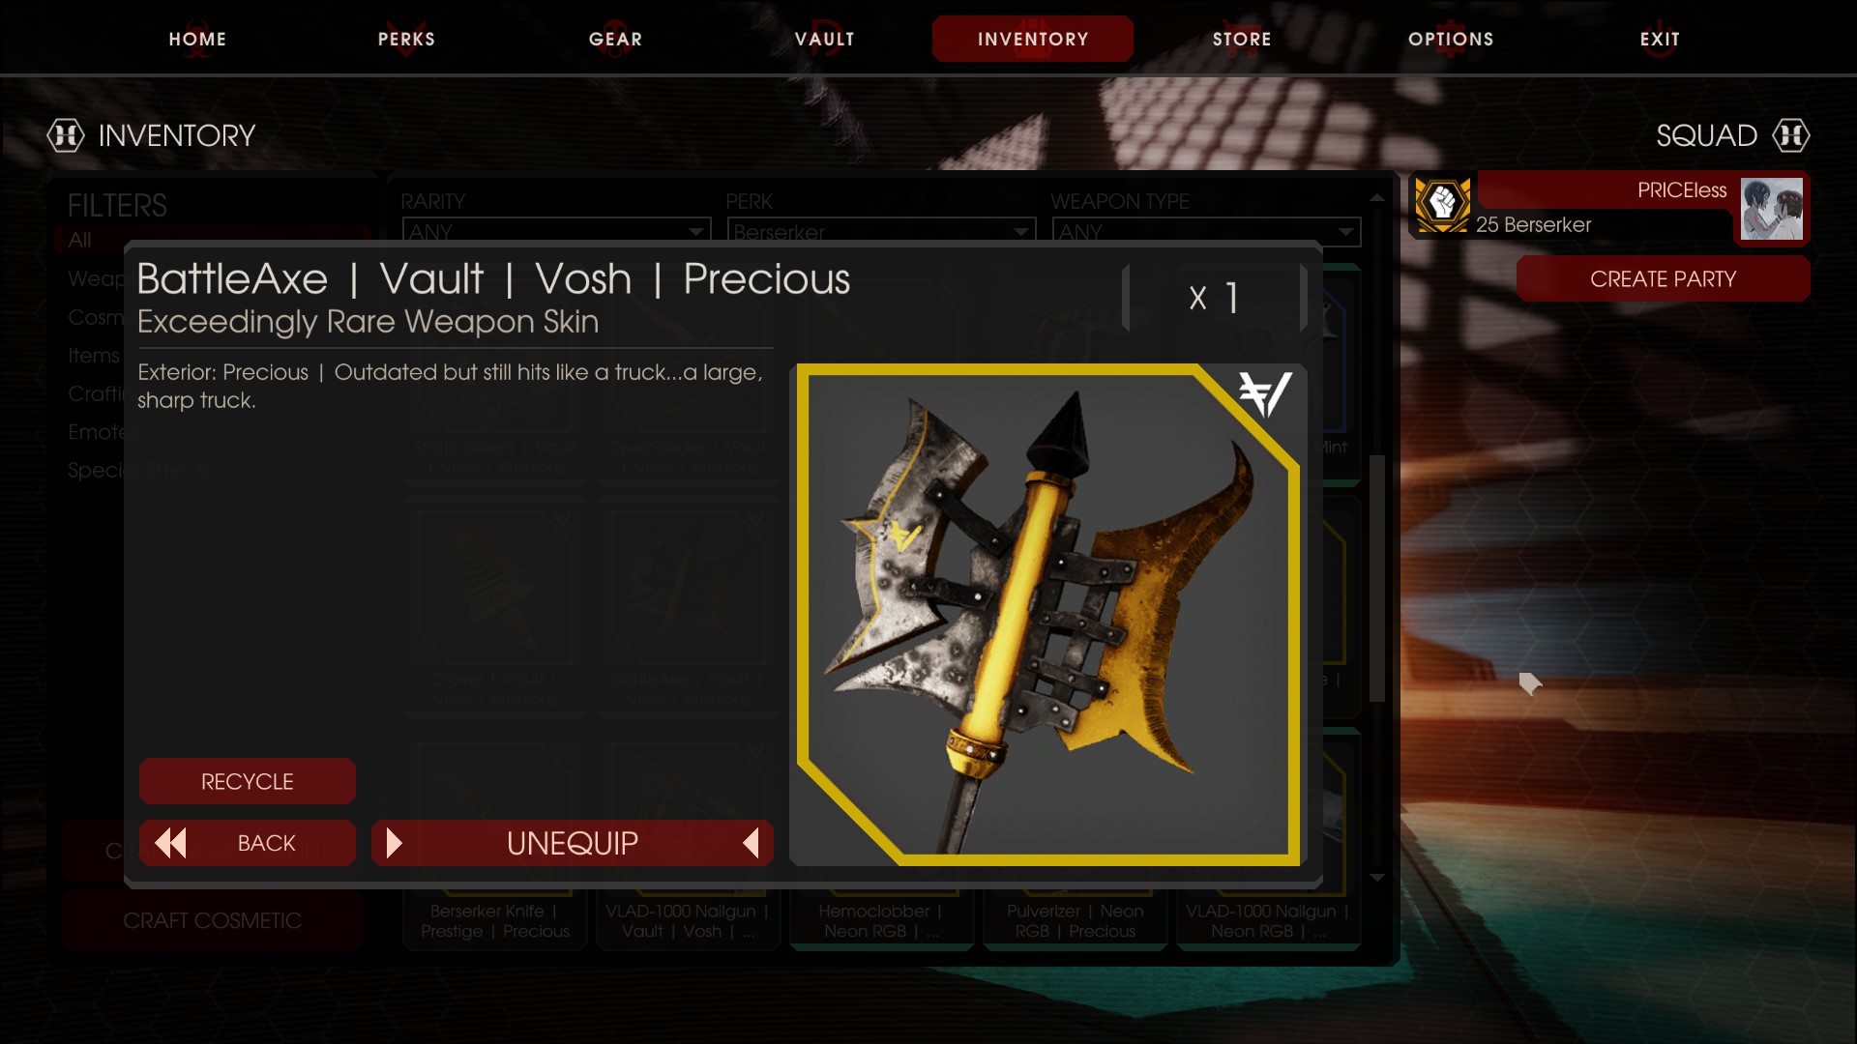
Task: Open the PRICEless player avatar
Action: point(1772,209)
